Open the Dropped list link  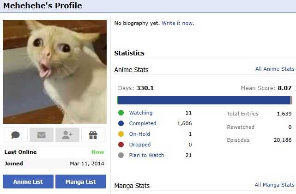click(140, 145)
